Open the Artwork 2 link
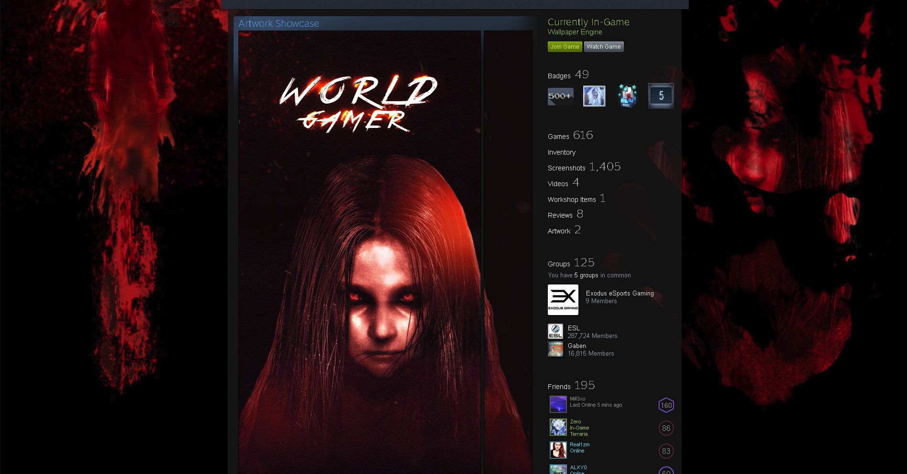The image size is (907, 474). 564,230
